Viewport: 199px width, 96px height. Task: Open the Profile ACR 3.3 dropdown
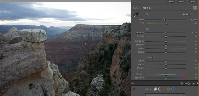(x=147, y=8)
